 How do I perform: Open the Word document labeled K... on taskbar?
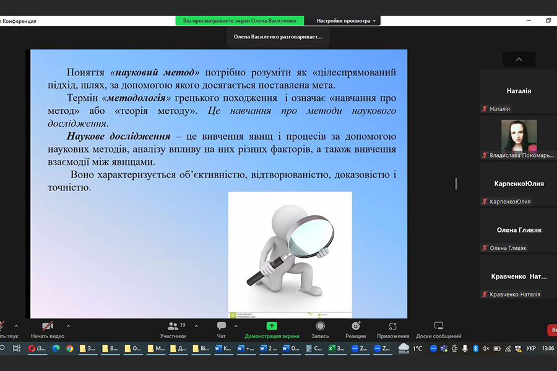223,348
